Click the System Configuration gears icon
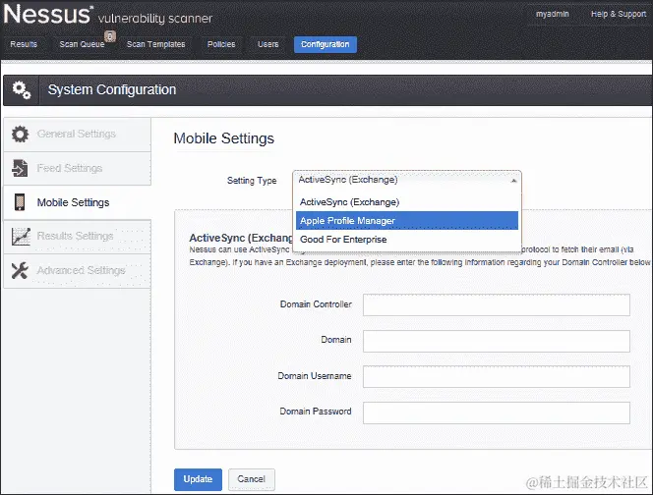 [22, 89]
